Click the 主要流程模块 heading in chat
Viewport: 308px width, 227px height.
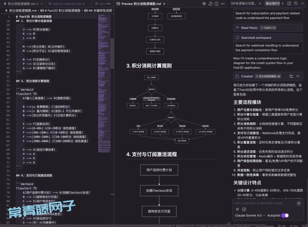(247, 102)
